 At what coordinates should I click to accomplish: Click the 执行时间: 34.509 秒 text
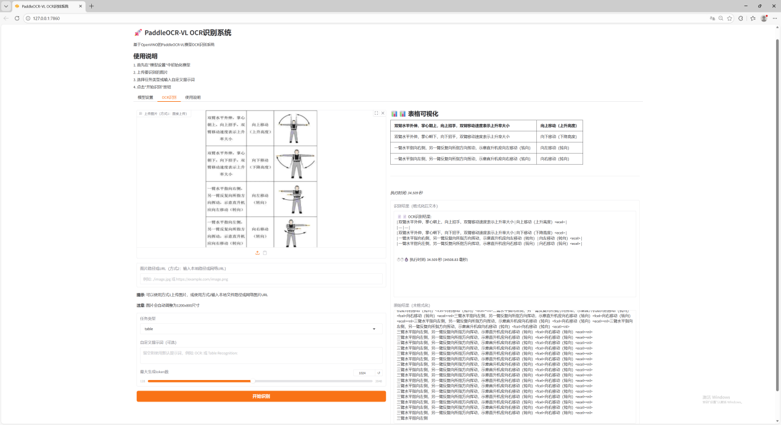(x=407, y=192)
